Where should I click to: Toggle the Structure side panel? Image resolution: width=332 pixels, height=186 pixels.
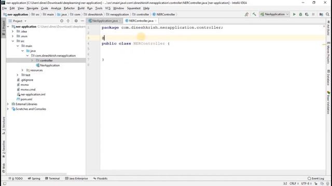click(x=4, y=126)
